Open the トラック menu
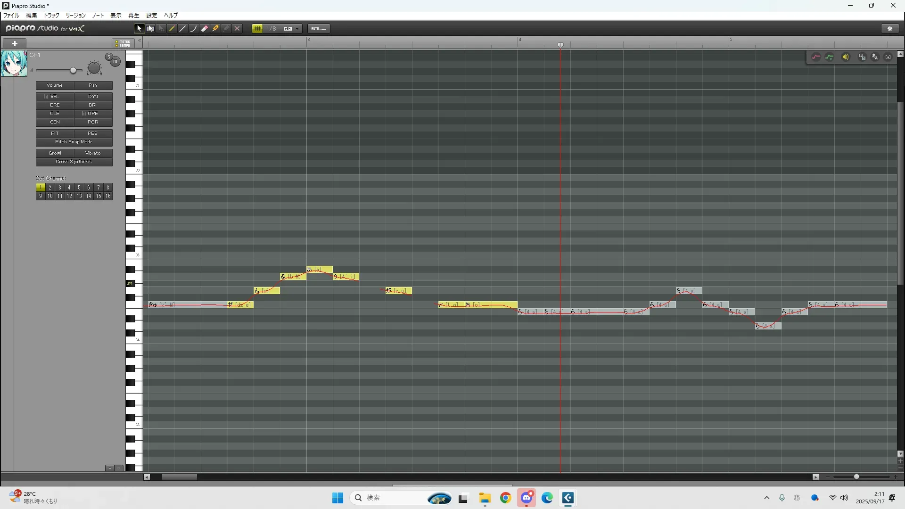The height and width of the screenshot is (509, 905). (51, 16)
